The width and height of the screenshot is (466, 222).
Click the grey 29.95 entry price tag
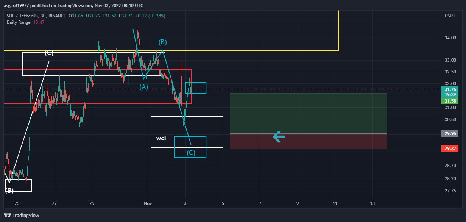tap(450, 134)
